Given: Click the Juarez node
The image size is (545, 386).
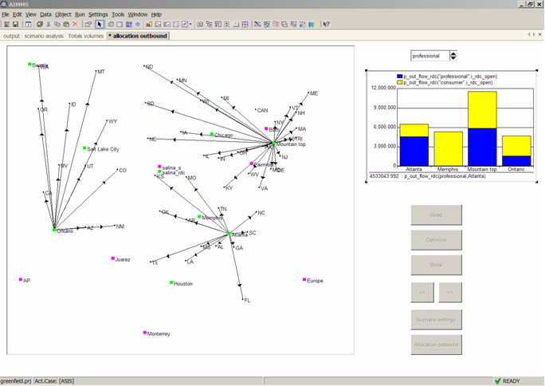Looking at the screenshot, I should [112, 258].
